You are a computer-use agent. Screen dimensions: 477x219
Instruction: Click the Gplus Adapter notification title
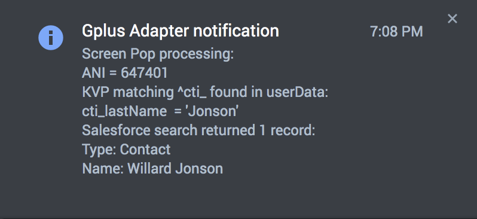(x=181, y=31)
